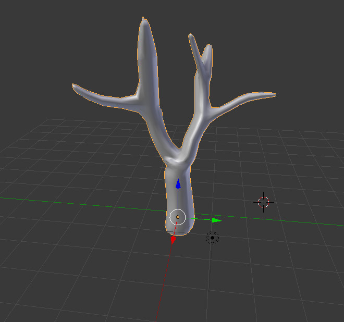Click the bottom edge of the tree trunk base

coord(178,234)
